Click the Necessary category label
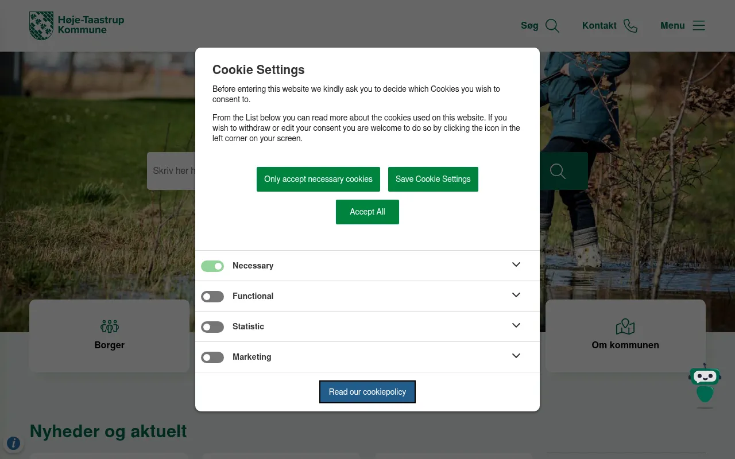Image resolution: width=735 pixels, height=459 pixels. 253,266
